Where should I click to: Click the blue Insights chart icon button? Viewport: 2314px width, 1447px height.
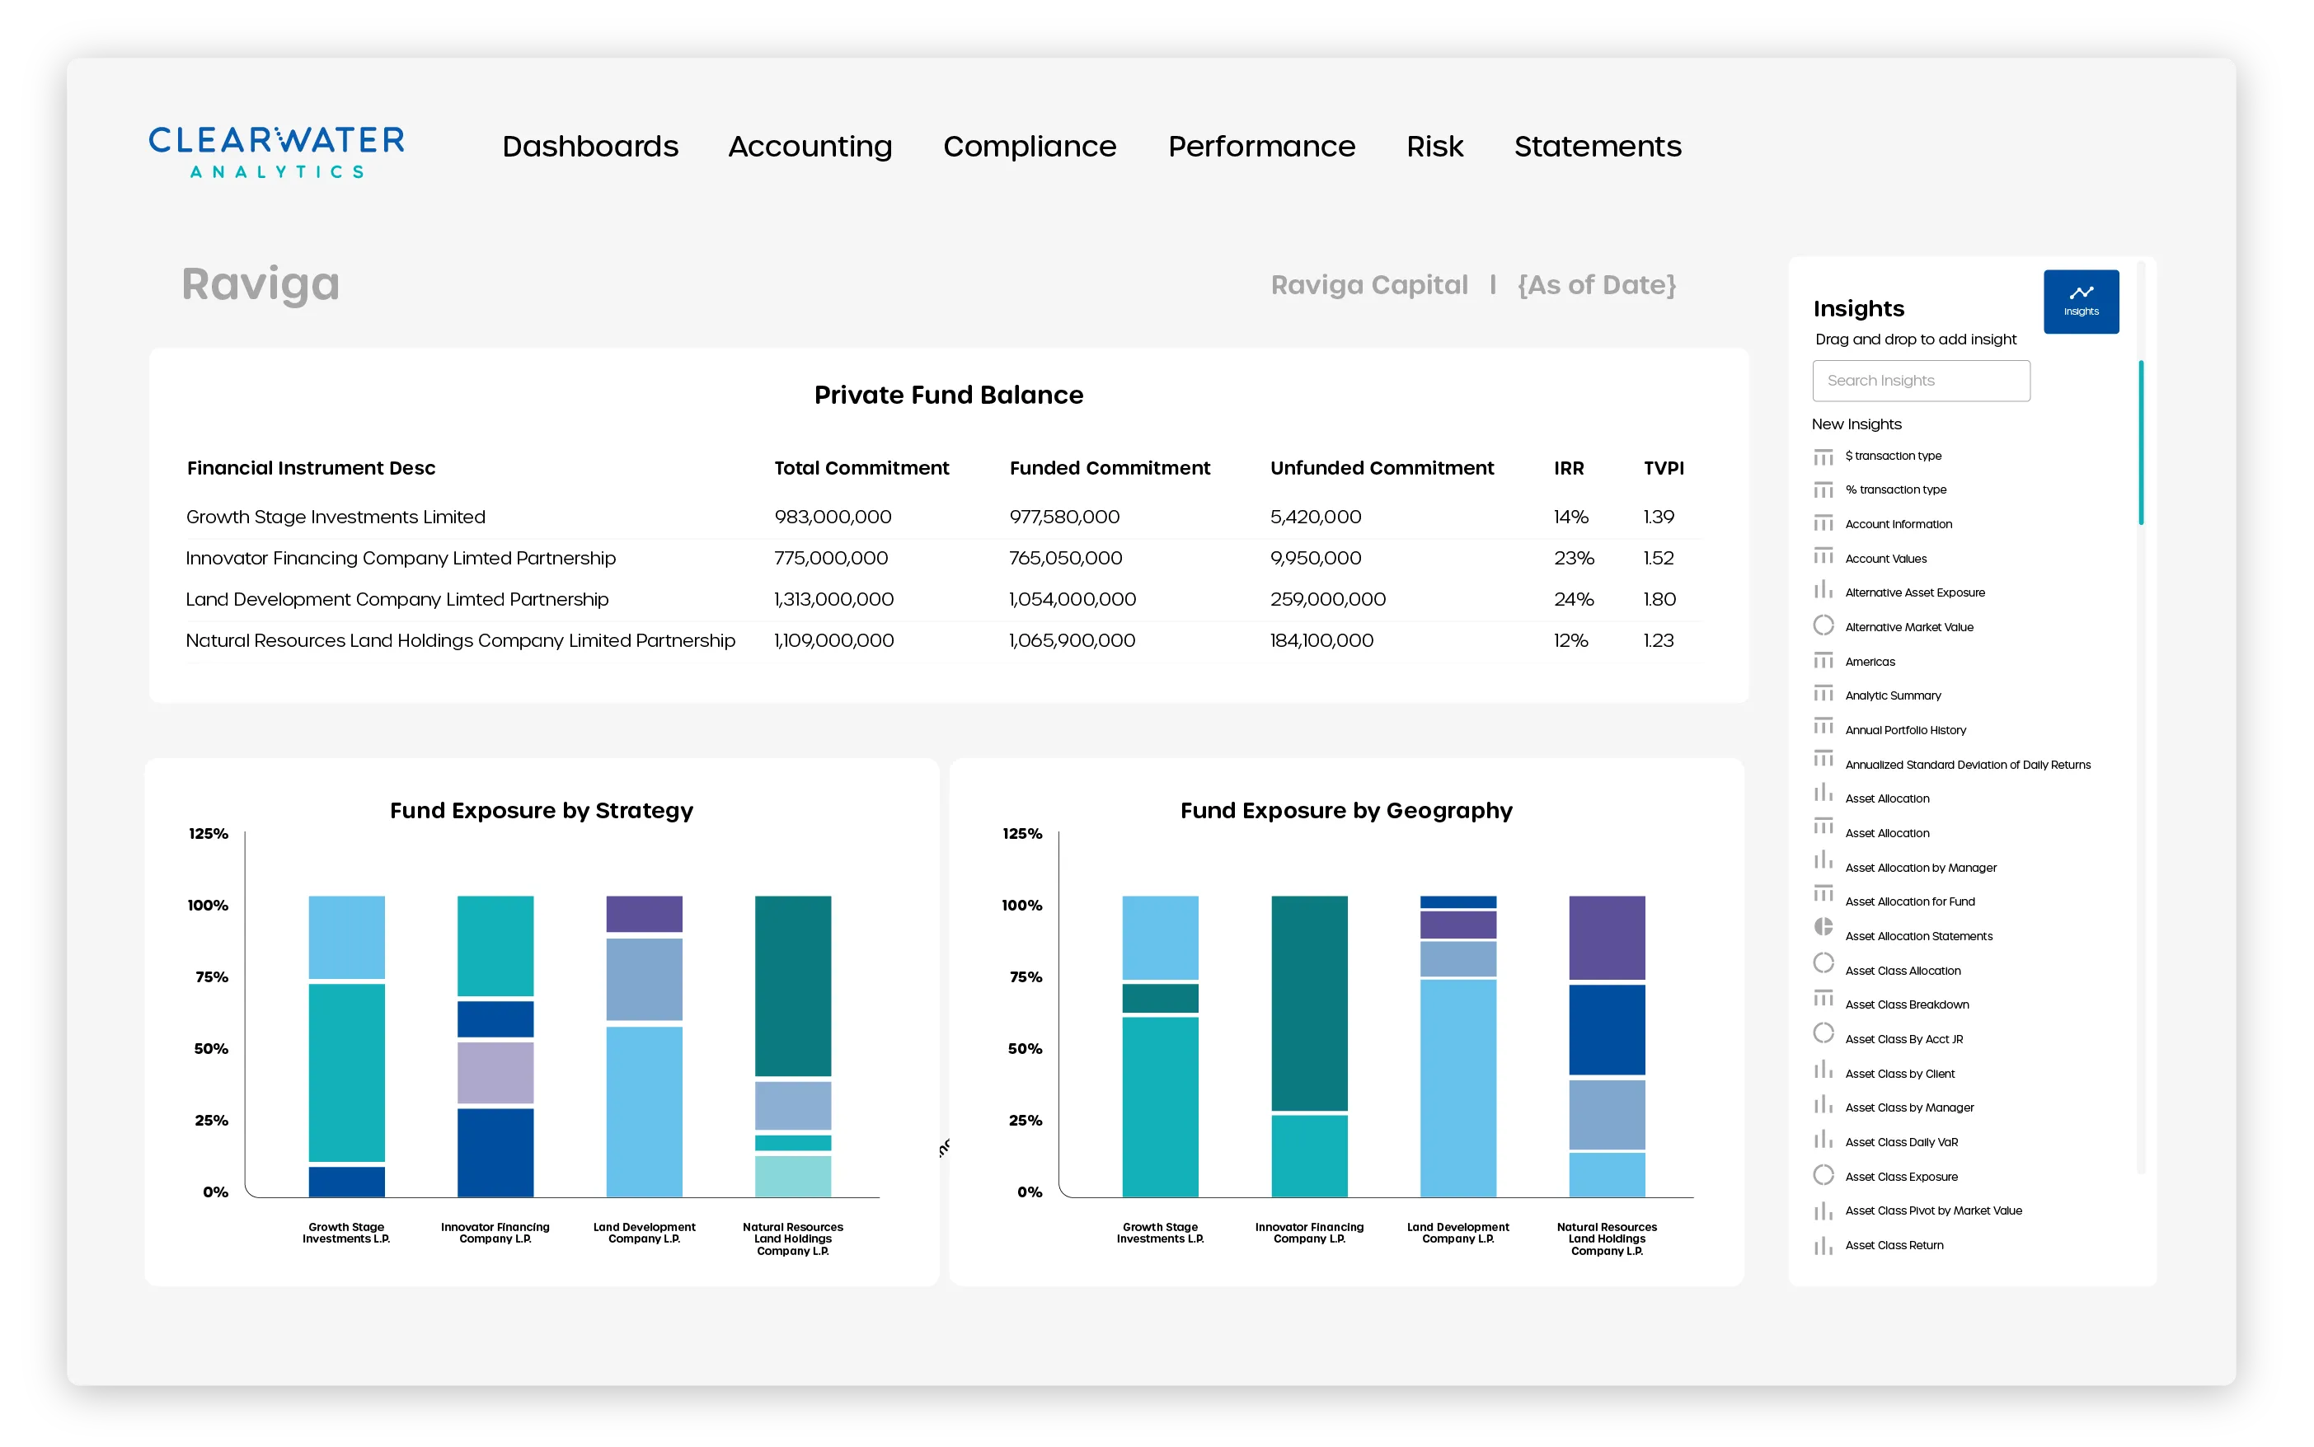pyautogui.click(x=2081, y=301)
